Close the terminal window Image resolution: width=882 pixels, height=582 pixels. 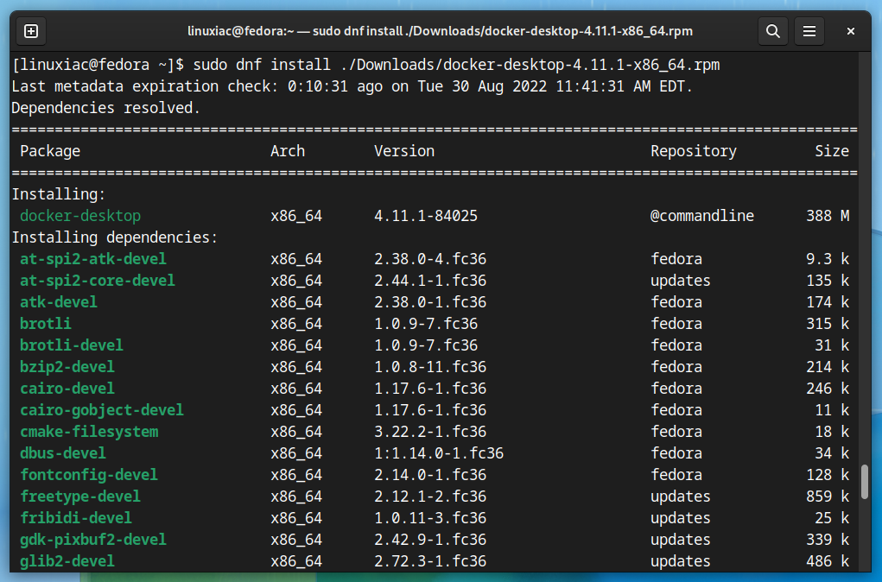point(851,31)
